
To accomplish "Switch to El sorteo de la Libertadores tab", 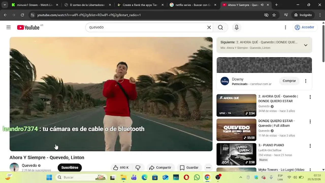I will pos(88,5).
